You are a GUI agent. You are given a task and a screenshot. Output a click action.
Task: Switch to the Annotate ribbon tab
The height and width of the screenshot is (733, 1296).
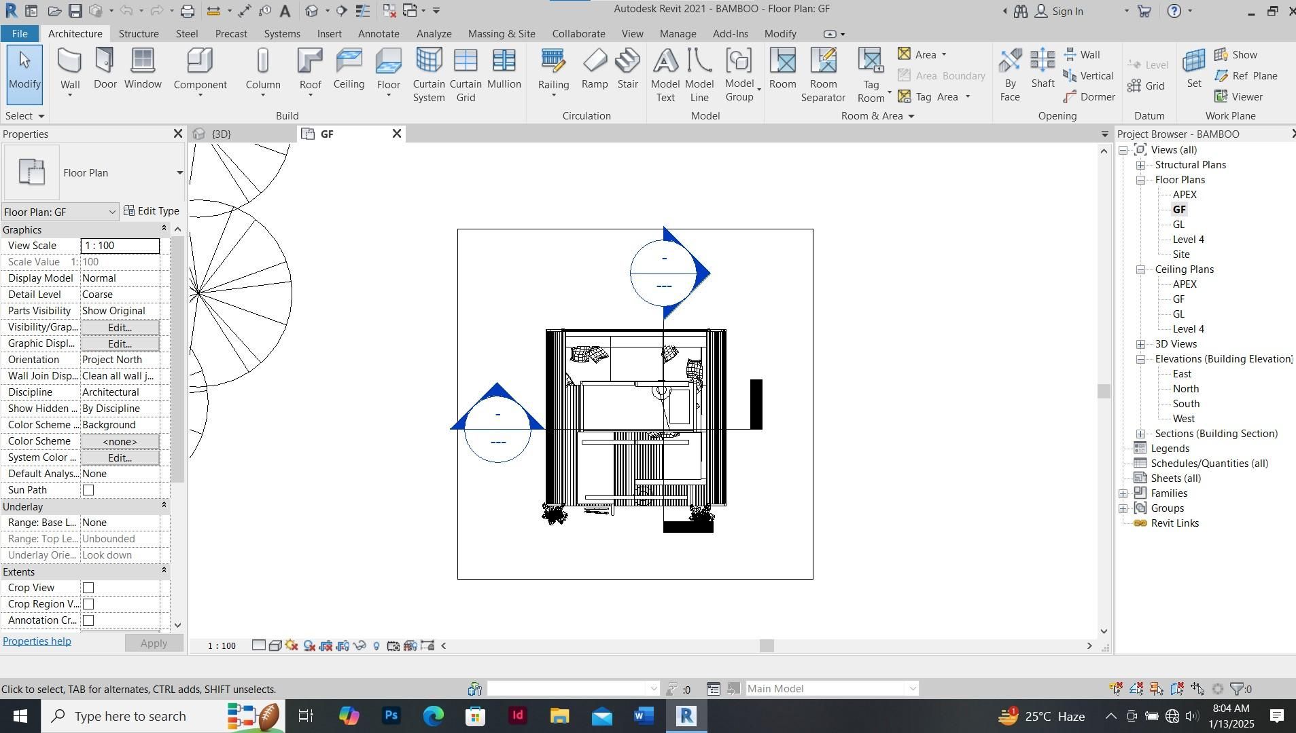pyautogui.click(x=379, y=33)
